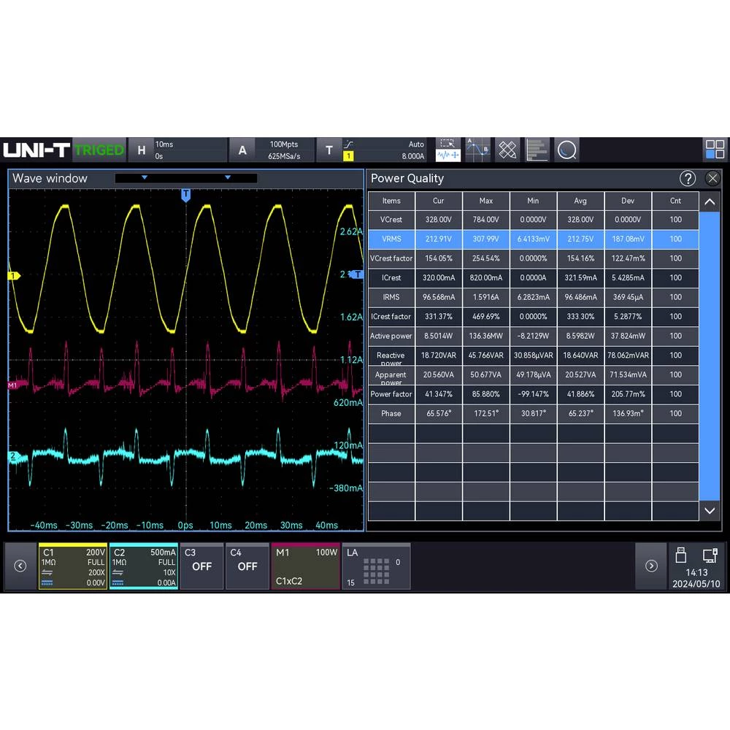Click the network connection status icon
The image size is (730, 730).
[710, 555]
